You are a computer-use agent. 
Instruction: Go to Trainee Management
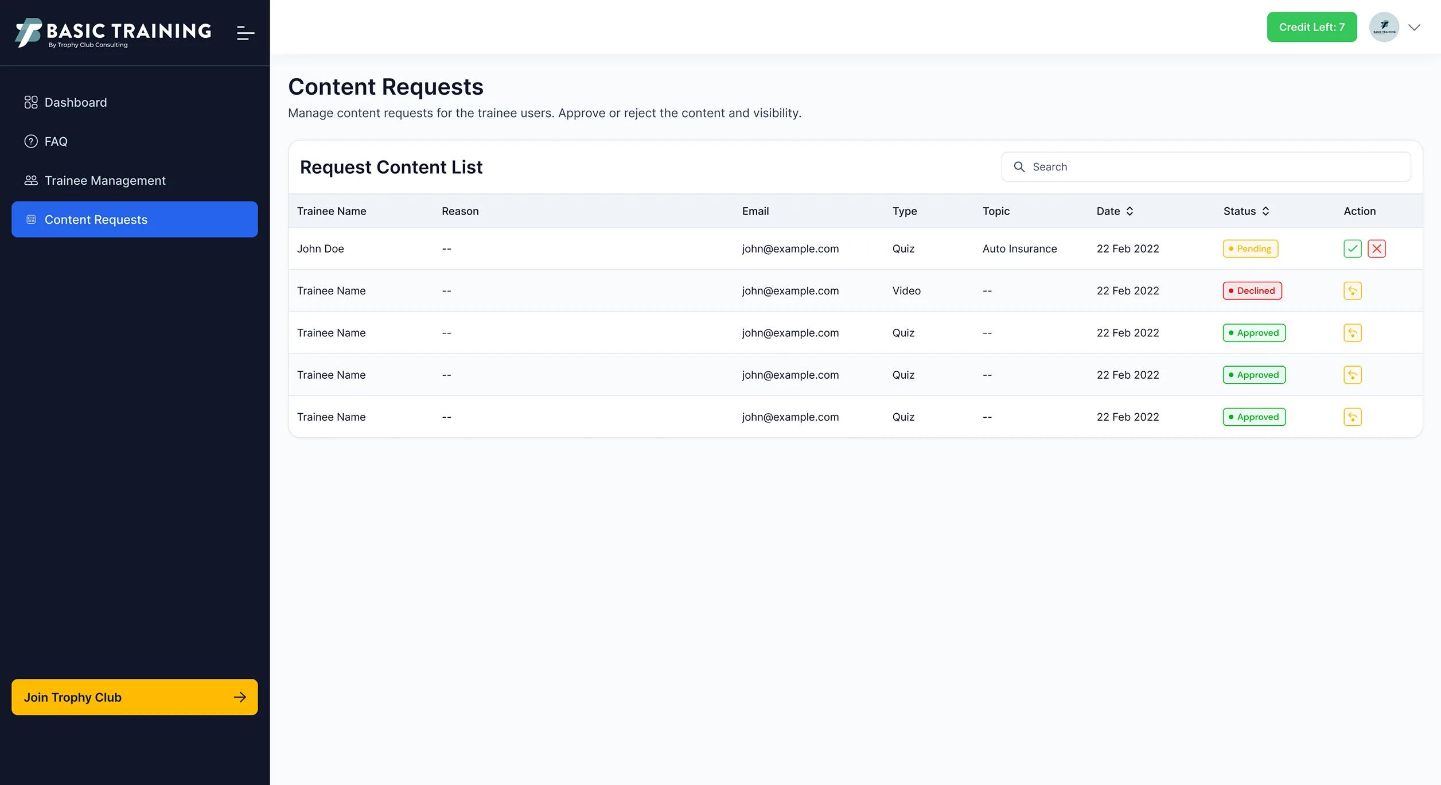[135, 180]
